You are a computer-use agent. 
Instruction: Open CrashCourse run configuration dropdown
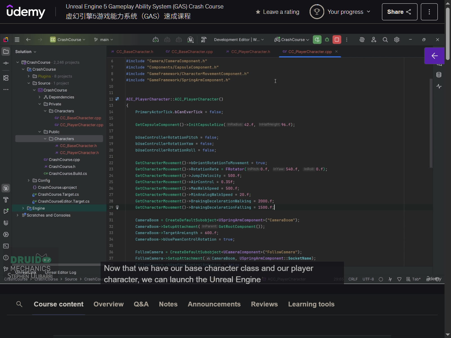pyautogui.click(x=292, y=40)
